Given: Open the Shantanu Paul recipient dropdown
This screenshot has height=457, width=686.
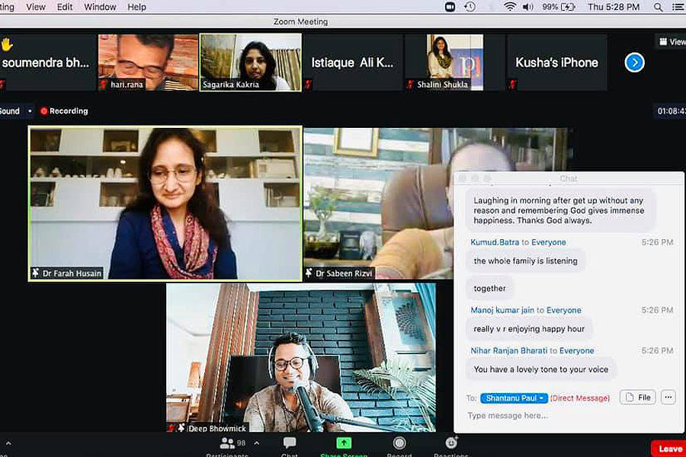Looking at the screenshot, I should pos(514,398).
